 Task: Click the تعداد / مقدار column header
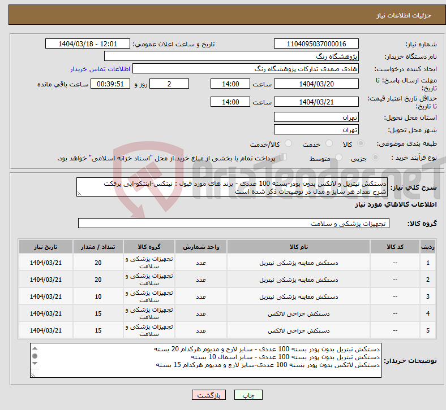click(98, 247)
